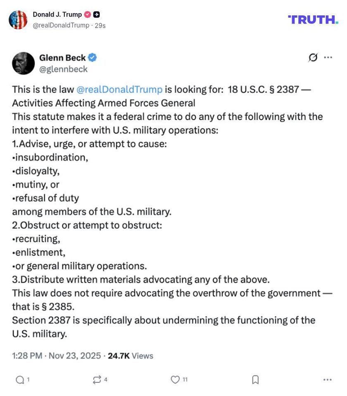Image resolution: width=347 pixels, height=396 pixels.
Task: Click the @realDonaldTrump handle under the name
Action: (61, 25)
